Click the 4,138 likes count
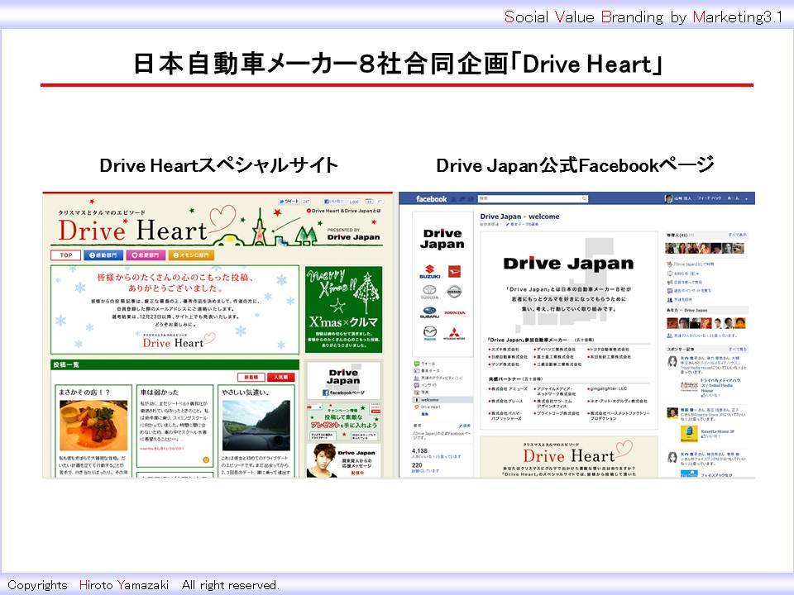This screenshot has height=595, width=794. 420,450
